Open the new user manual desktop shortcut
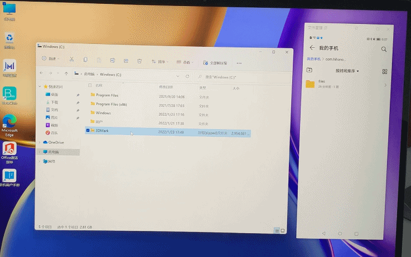Image resolution: width=411 pixels, height=257 pixels. (x=9, y=177)
